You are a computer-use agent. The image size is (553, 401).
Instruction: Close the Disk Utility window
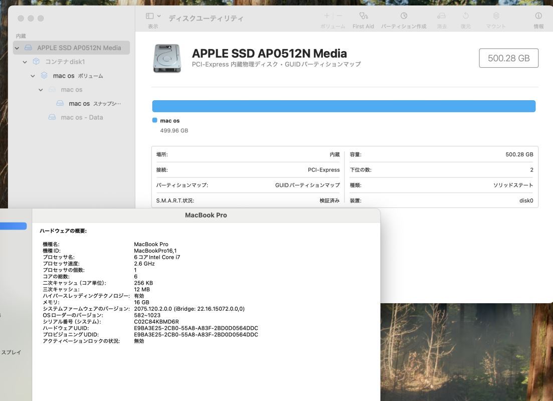[21, 19]
